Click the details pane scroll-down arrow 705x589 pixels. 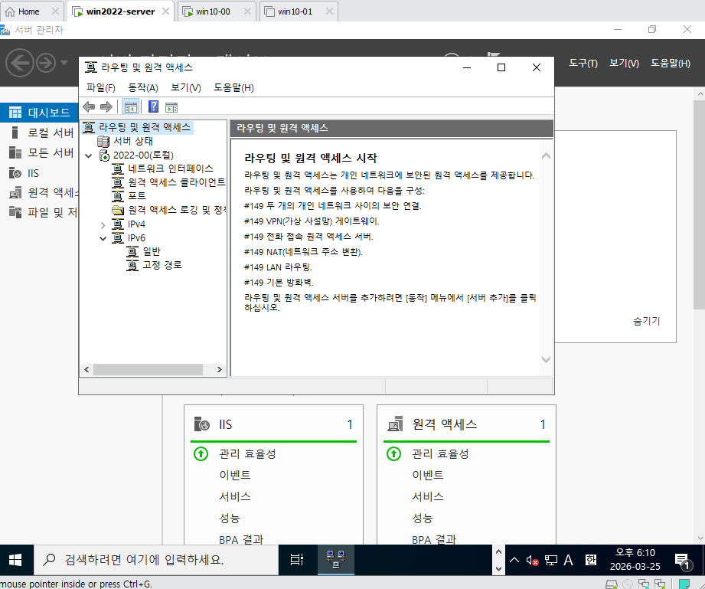[x=546, y=359]
